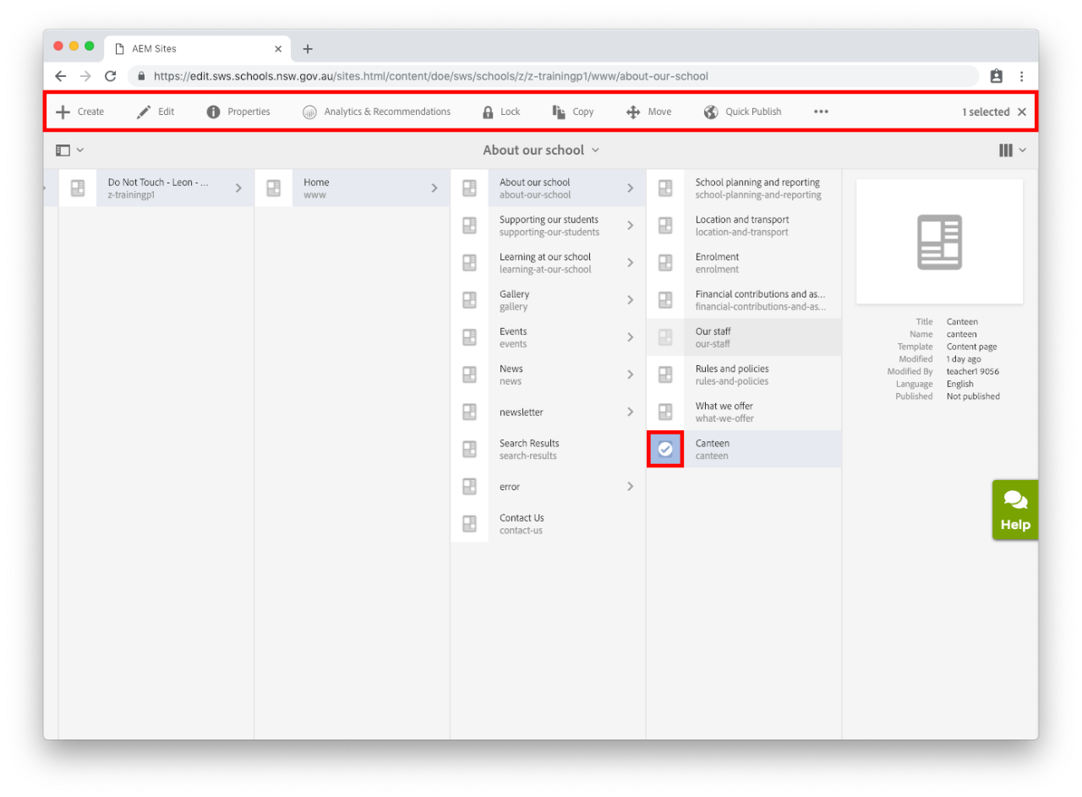Click the error page icon
Screen dimensions: 1082x797
coord(469,486)
